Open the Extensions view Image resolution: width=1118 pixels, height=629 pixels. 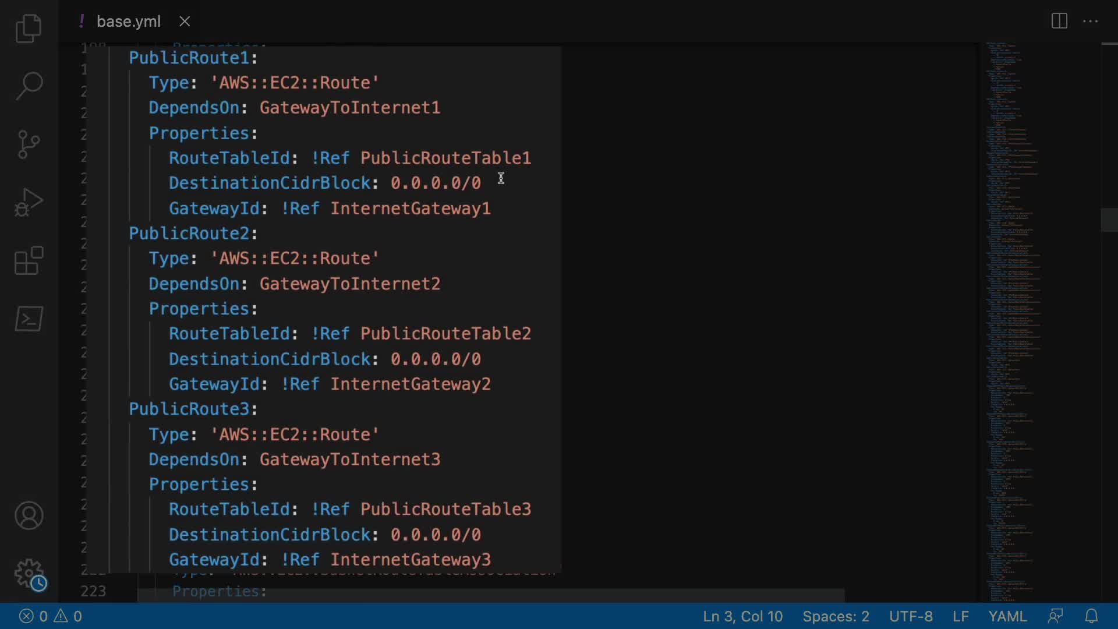[29, 260]
